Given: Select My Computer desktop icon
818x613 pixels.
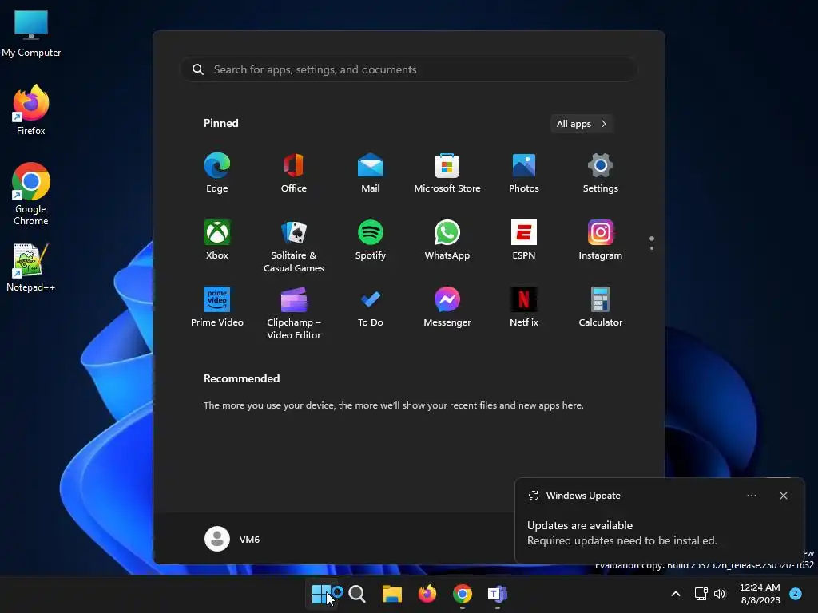Looking at the screenshot, I should tap(31, 34).
